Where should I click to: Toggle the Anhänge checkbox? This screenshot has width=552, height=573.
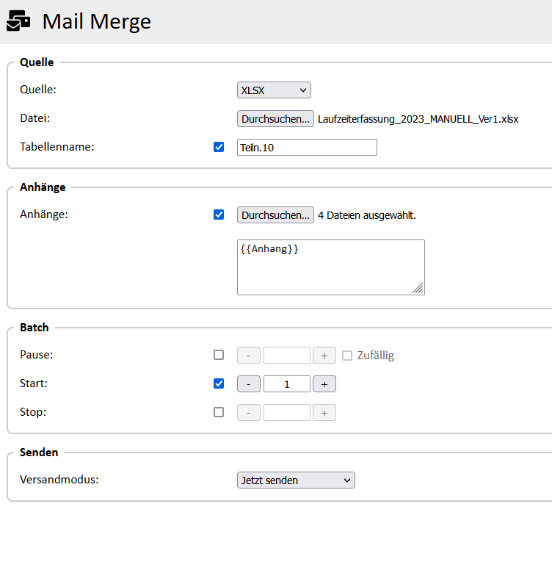click(219, 215)
